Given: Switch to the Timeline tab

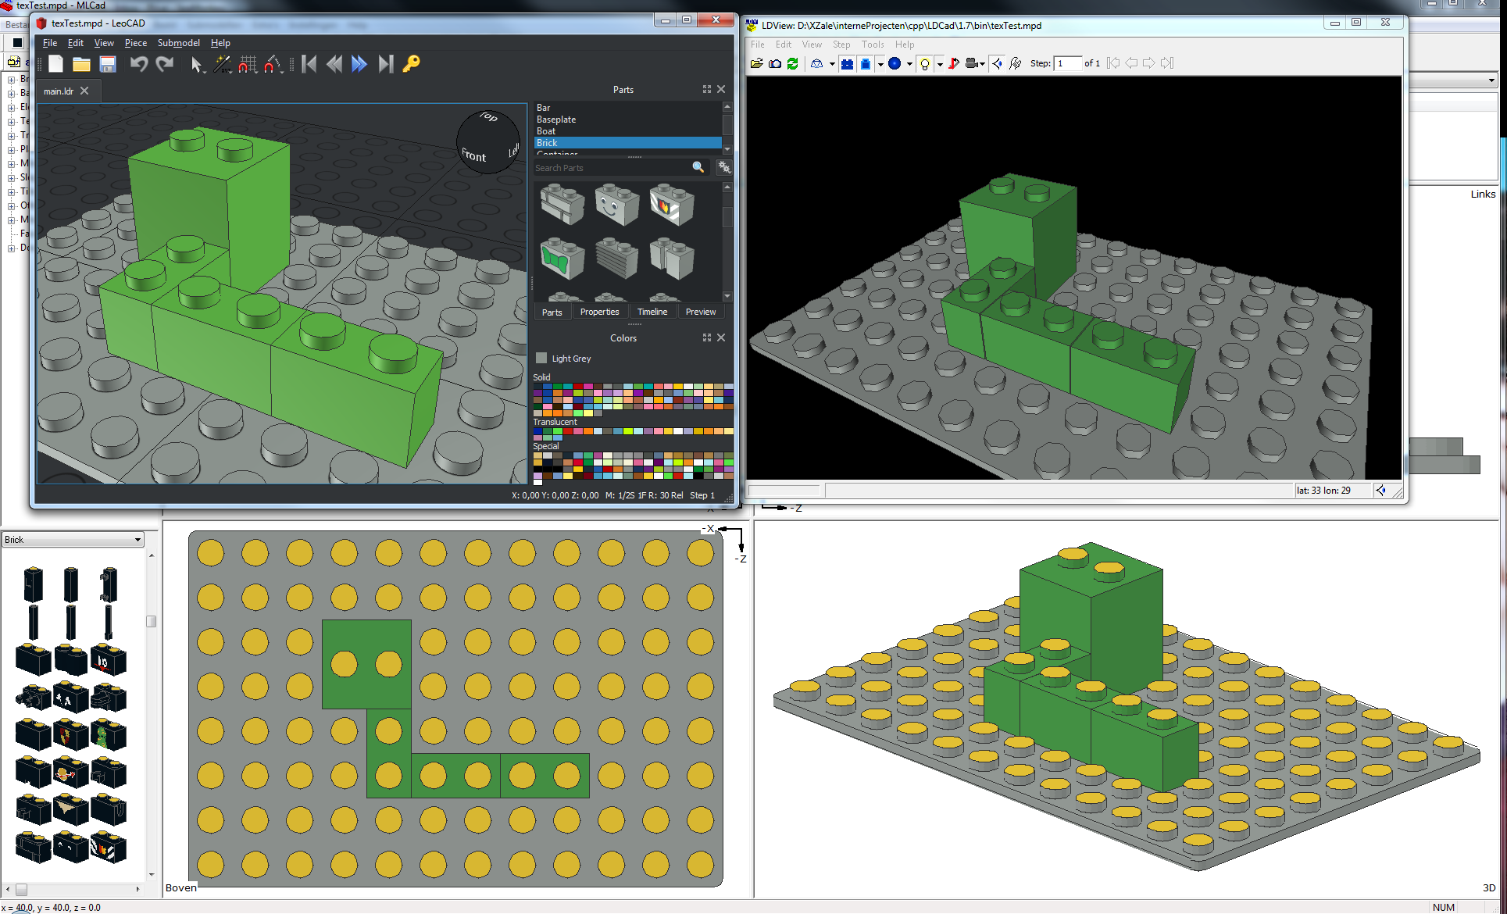Looking at the screenshot, I should click(x=652, y=312).
